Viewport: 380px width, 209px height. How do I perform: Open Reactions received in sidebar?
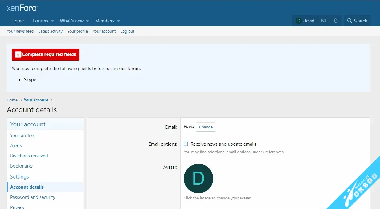[x=29, y=156]
